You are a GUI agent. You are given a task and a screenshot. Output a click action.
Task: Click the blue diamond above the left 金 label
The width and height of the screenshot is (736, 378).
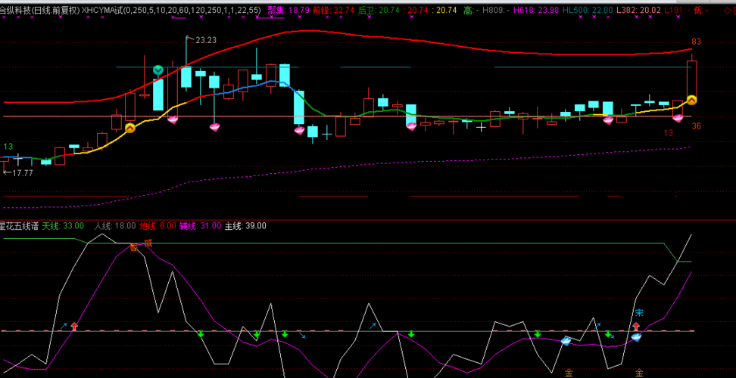pyautogui.click(x=566, y=341)
